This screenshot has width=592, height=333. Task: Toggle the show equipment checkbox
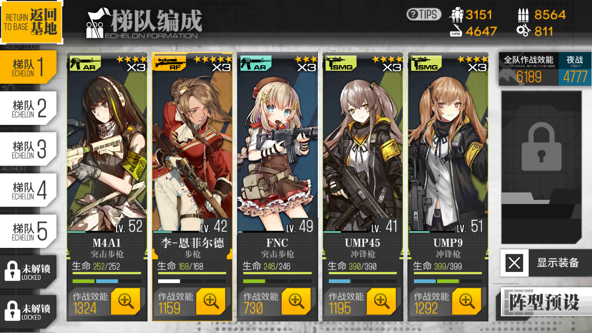(x=514, y=263)
